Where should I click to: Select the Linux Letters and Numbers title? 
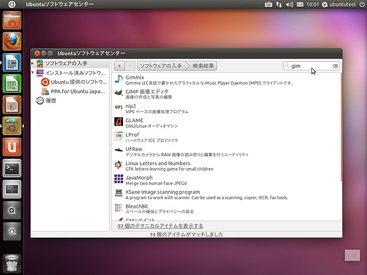pos(158,163)
